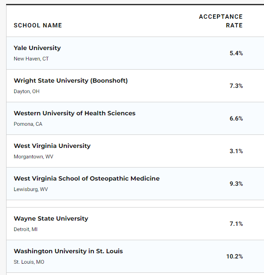Open the Wayne State University link

click(x=51, y=218)
